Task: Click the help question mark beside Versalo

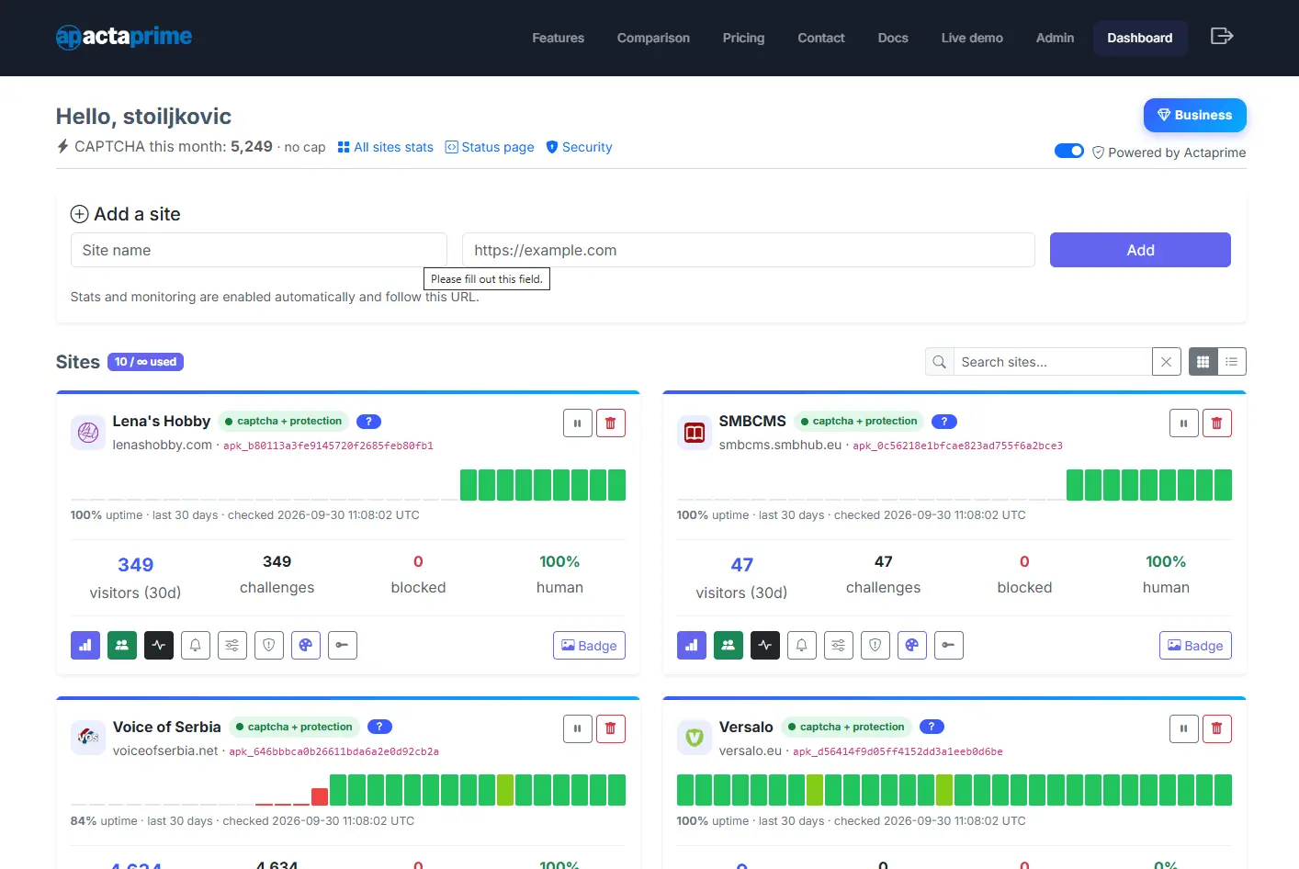Action: point(932,727)
